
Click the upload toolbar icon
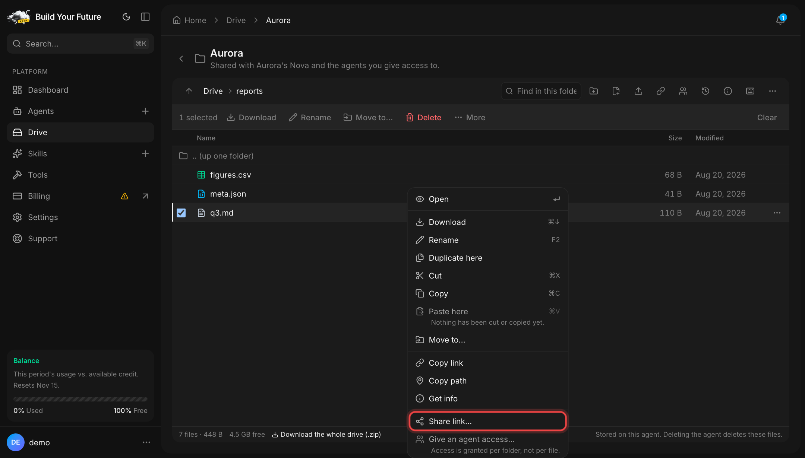pyautogui.click(x=638, y=91)
